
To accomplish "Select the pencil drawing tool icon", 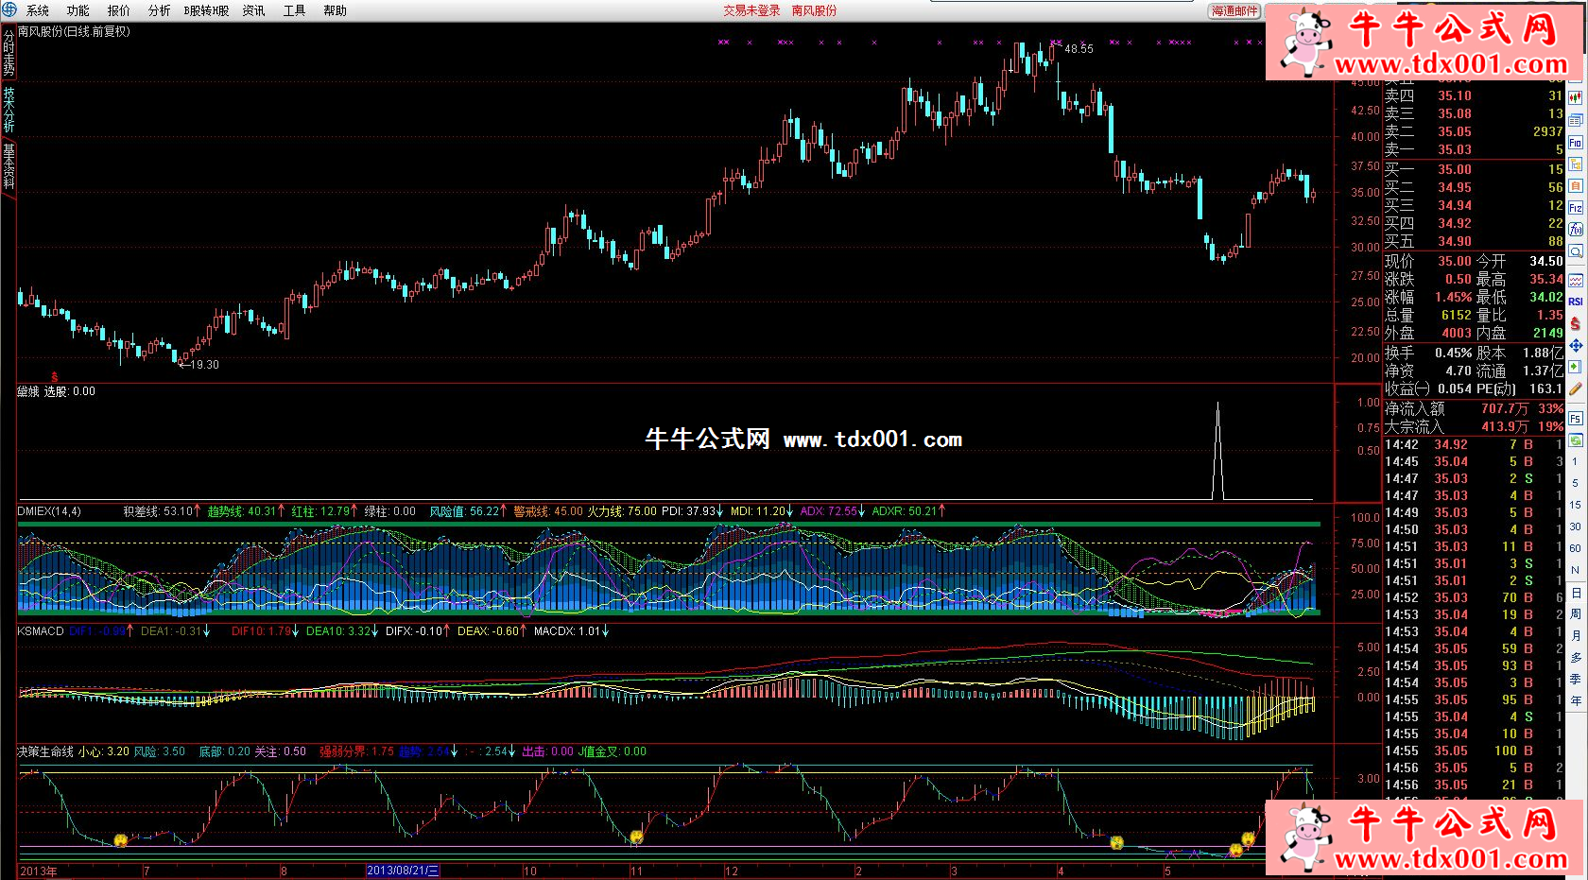I will coord(1576,388).
